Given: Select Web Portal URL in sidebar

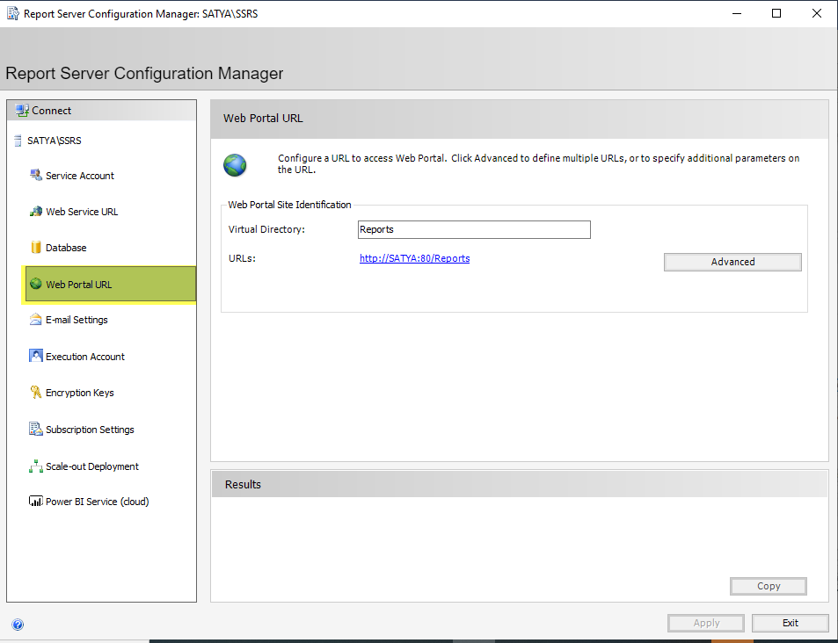Looking at the screenshot, I should point(79,285).
